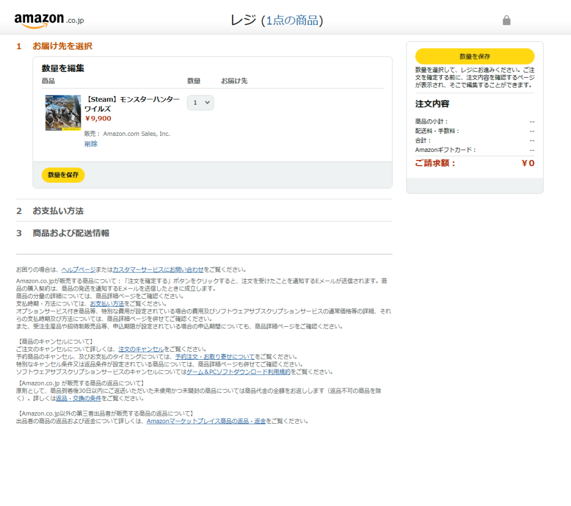Click the 合計 row label

[x=423, y=140]
